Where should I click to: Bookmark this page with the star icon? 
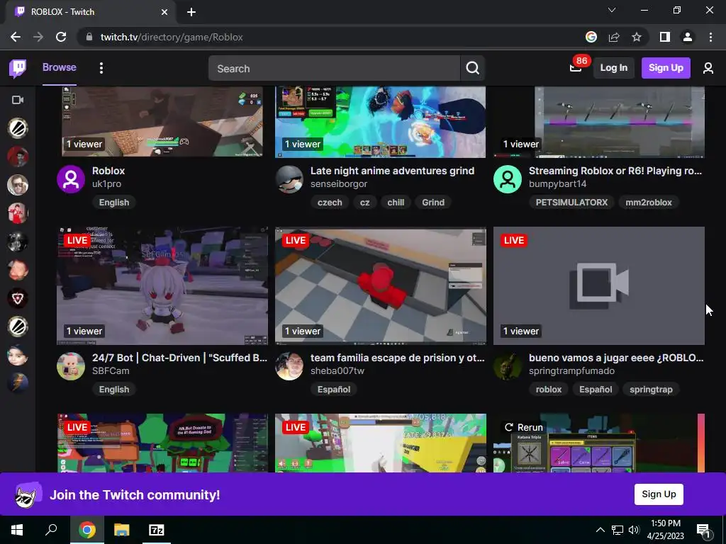point(637,37)
